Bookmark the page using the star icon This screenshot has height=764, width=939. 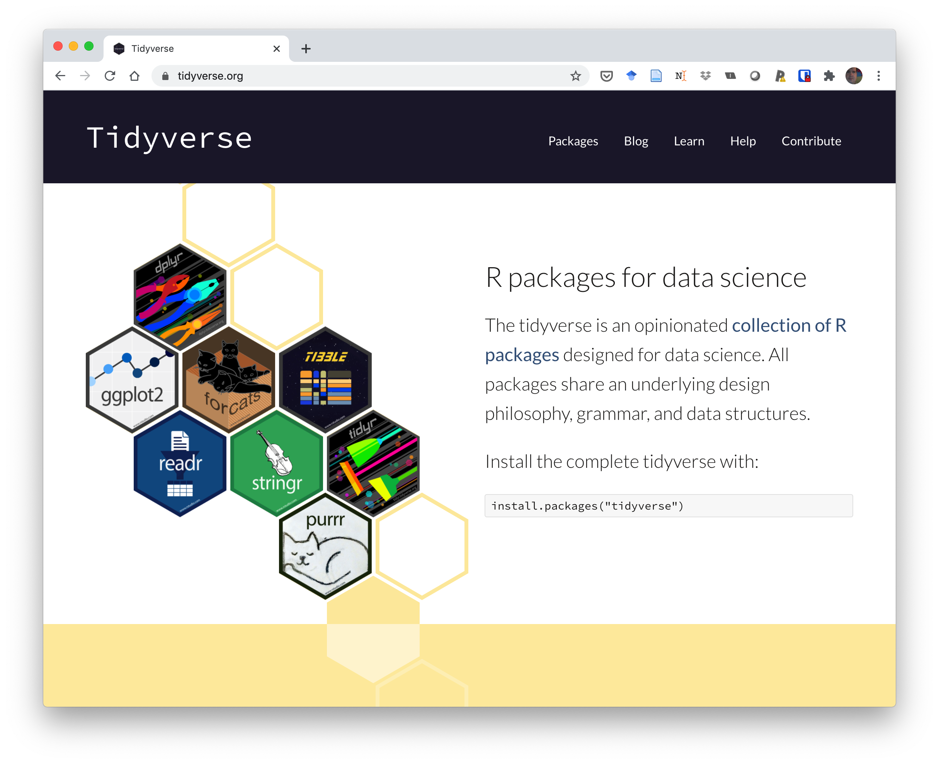[x=576, y=76]
